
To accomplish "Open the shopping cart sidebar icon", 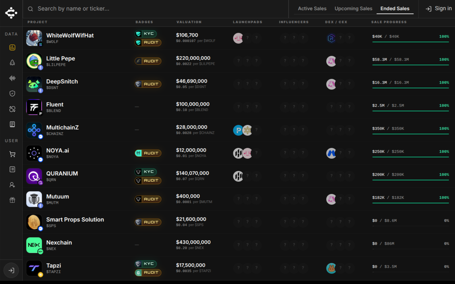I will tap(12, 154).
